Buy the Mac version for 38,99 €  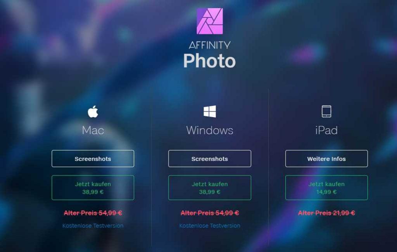93,187
